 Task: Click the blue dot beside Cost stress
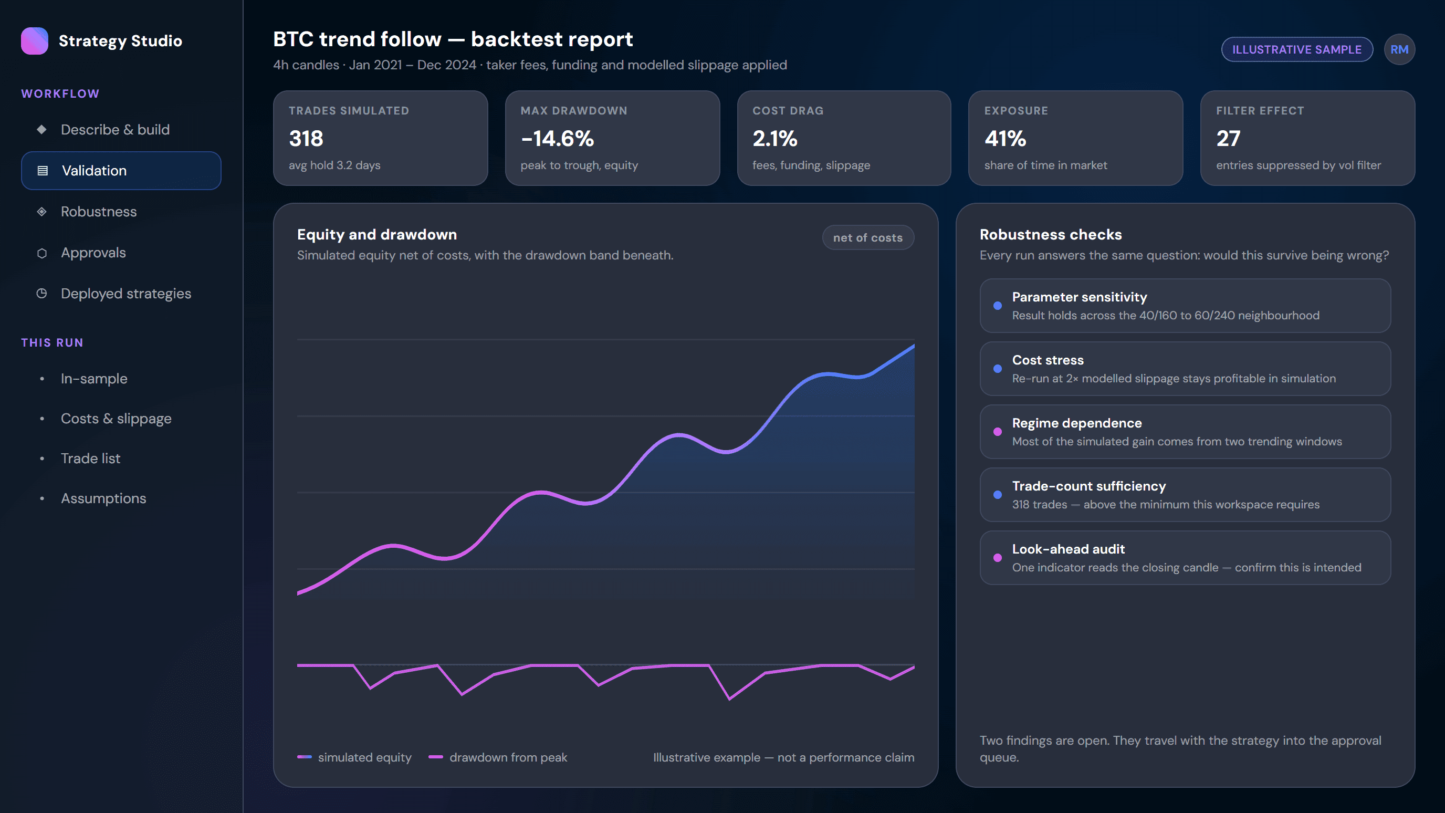pyautogui.click(x=997, y=369)
